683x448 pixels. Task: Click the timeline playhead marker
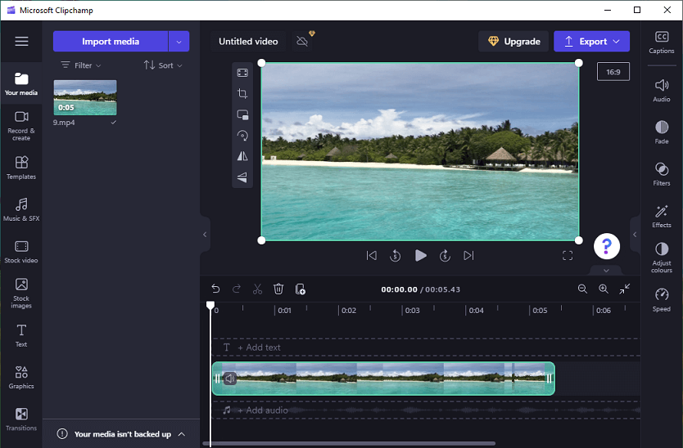pyautogui.click(x=210, y=305)
